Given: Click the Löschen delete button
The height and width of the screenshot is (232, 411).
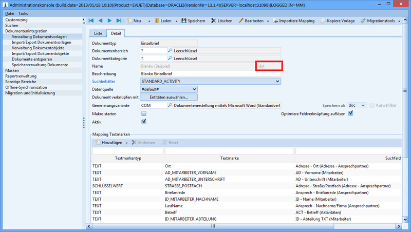Looking at the screenshot, I should point(221,21).
